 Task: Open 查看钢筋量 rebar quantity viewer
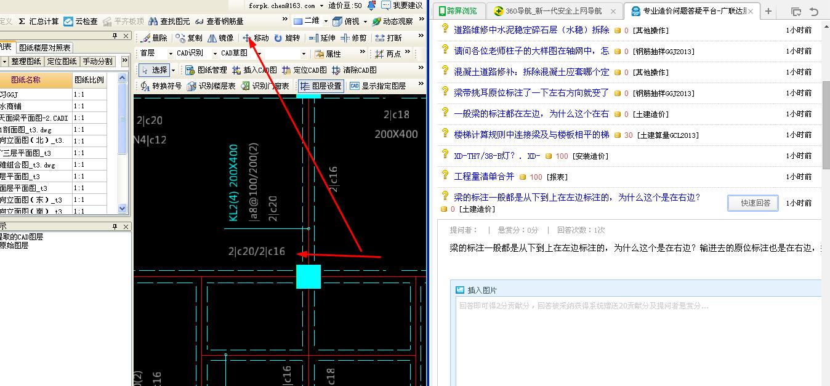[x=219, y=21]
